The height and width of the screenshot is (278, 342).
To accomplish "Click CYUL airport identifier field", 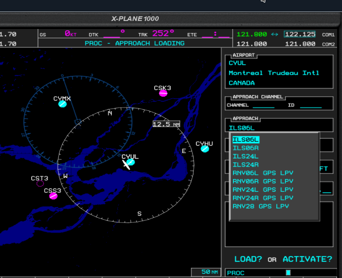I will pyautogui.click(x=237, y=63).
